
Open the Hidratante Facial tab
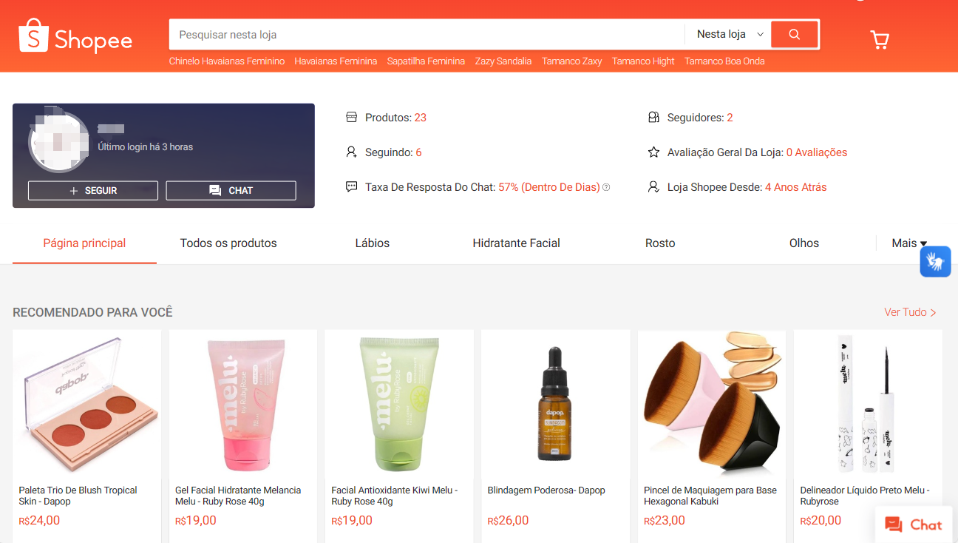516,243
